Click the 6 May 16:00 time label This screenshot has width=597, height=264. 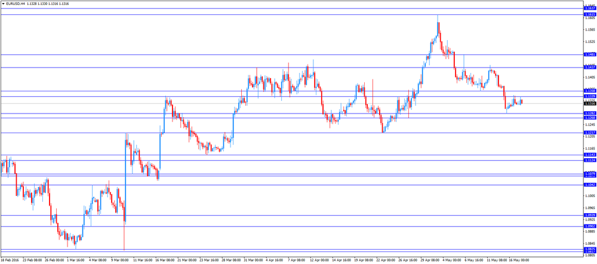click(474, 260)
